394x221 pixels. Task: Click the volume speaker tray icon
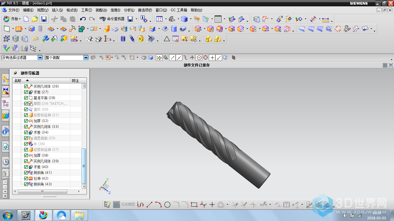(x=346, y=216)
